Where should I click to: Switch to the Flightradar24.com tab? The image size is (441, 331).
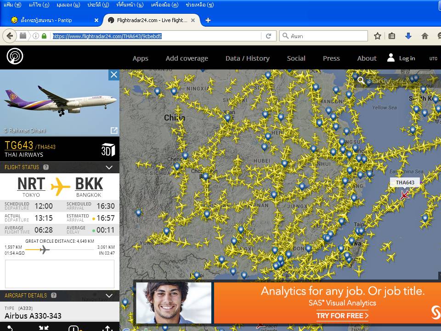pyautogui.click(x=151, y=20)
